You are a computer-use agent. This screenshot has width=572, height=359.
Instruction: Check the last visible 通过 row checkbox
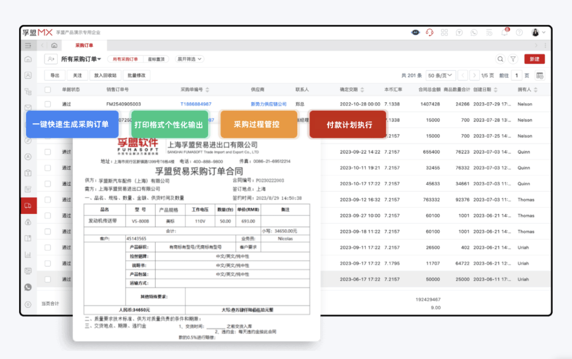(x=48, y=279)
